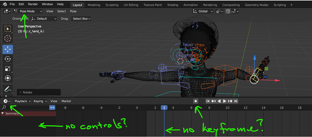
Task: Toggle the auto keying record button
Action: click(x=196, y=101)
